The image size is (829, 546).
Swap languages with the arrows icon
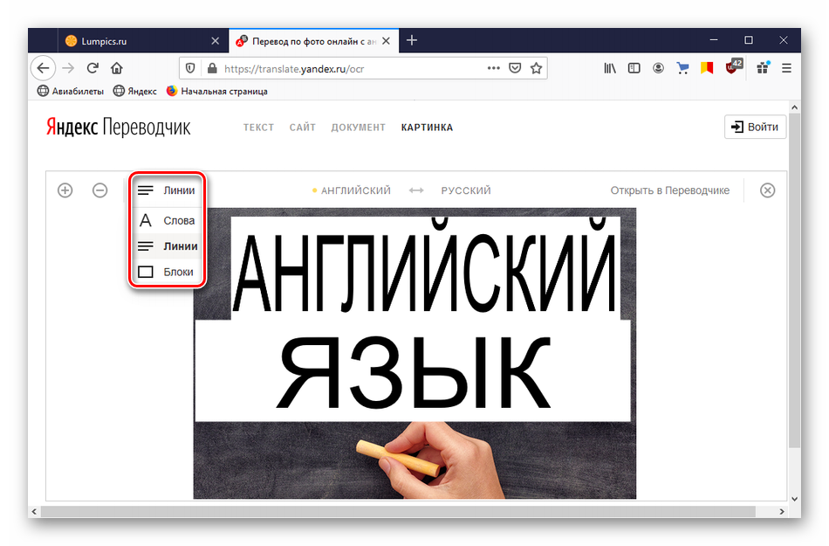[416, 190]
